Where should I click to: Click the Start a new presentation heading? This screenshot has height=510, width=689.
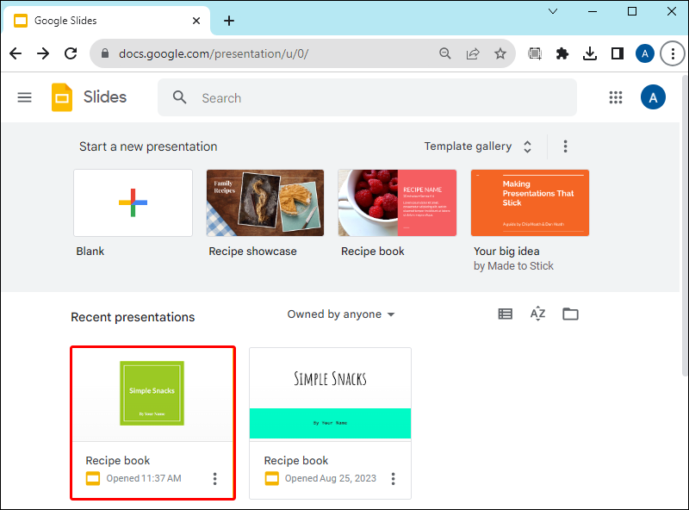click(x=148, y=146)
